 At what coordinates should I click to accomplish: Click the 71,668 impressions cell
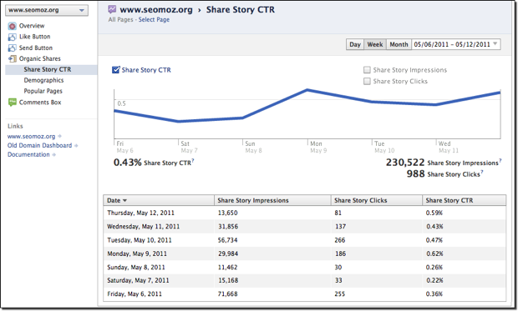[x=227, y=294]
